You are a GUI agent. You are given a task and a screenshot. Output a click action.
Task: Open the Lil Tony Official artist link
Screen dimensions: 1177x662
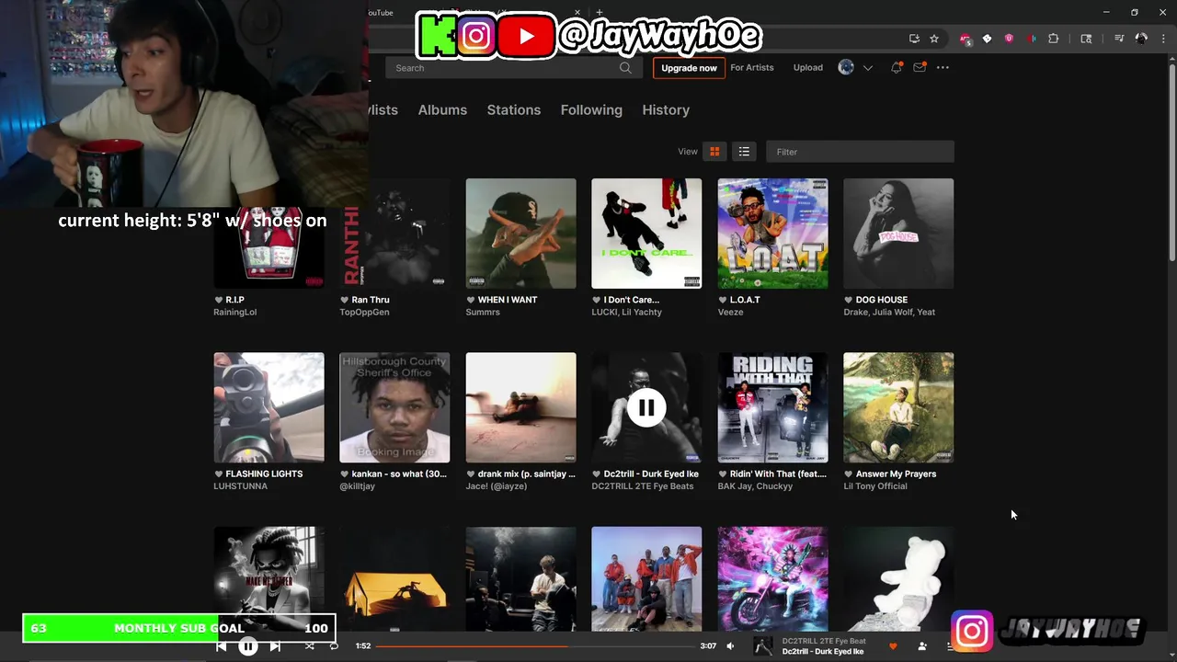[x=875, y=486]
